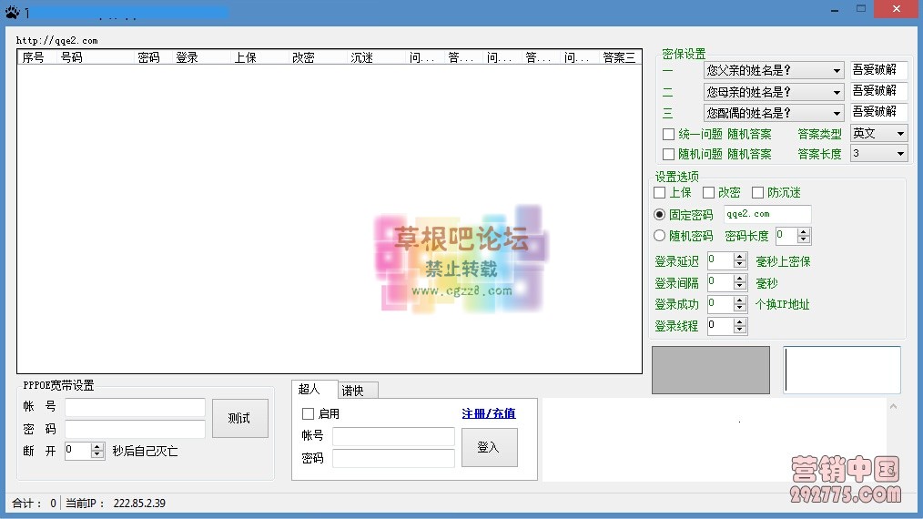Increase the 密码长度 spinner value
This screenshot has height=519, width=923.
[x=804, y=232]
